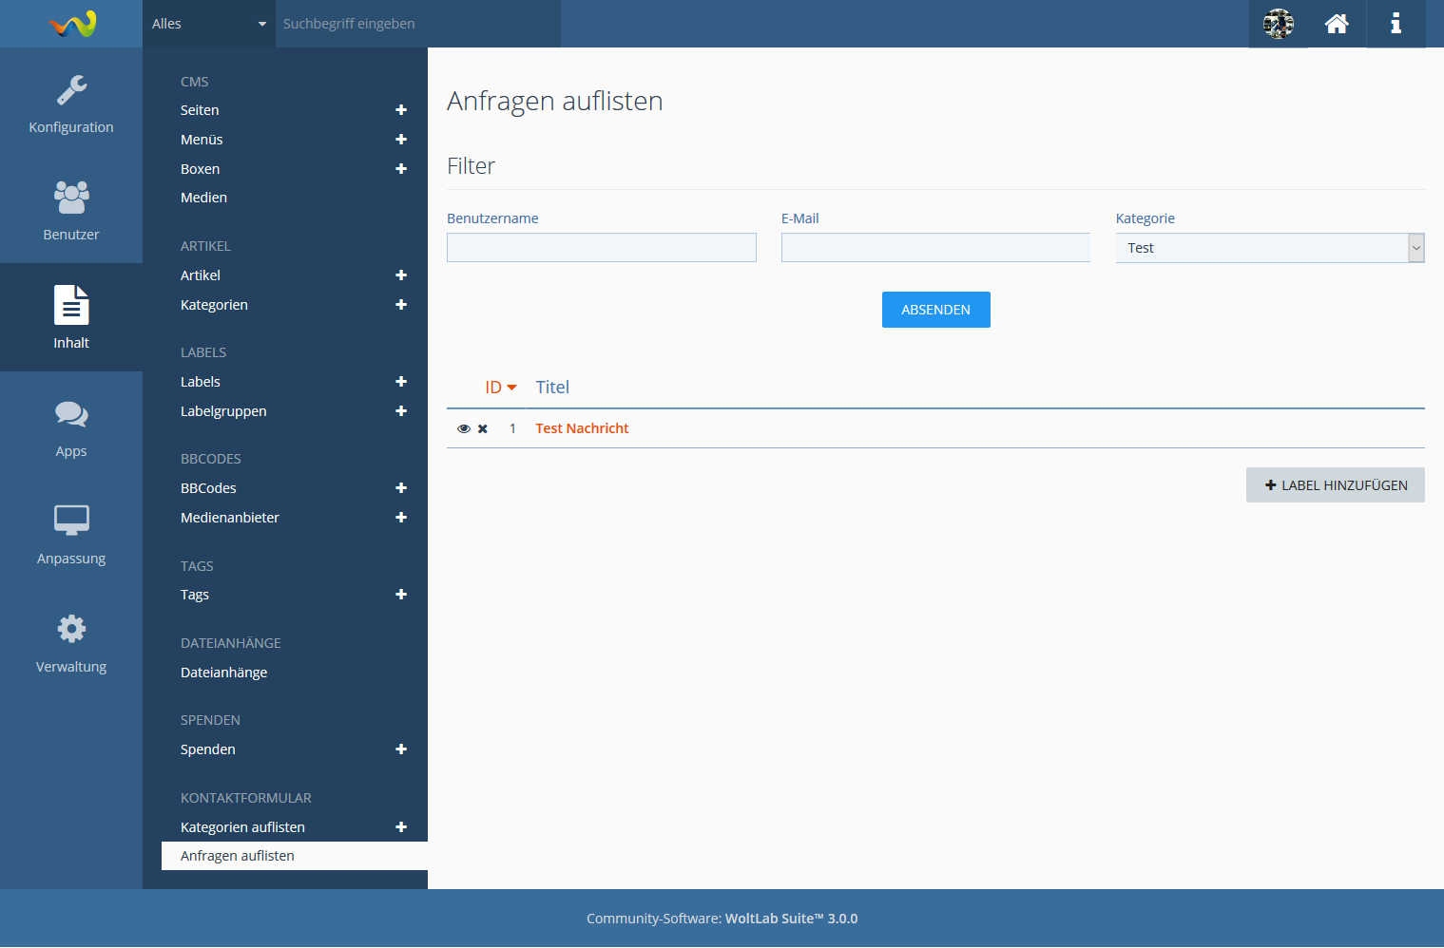This screenshot has width=1444, height=948.
Task: Open the Apps speech bubbles section
Action: 71,427
